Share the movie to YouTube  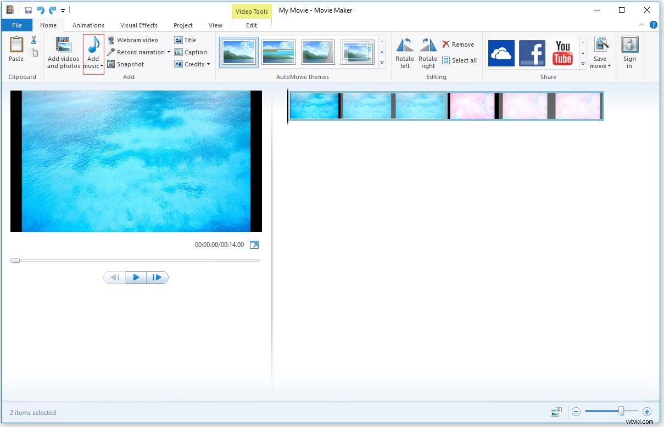click(x=562, y=53)
